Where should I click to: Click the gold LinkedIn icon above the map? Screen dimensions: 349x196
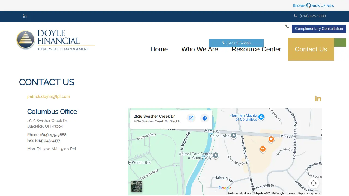tap(318, 98)
